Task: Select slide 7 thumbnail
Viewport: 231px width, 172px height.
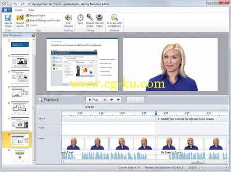Action: 20,124
